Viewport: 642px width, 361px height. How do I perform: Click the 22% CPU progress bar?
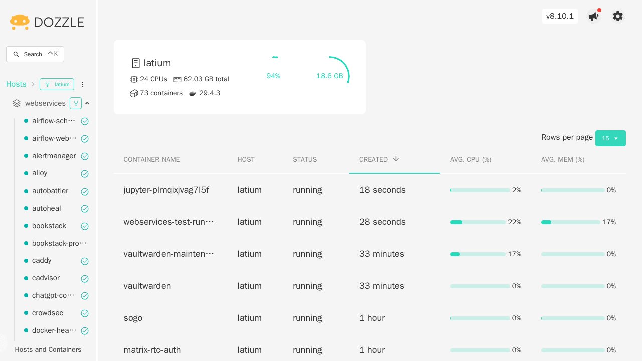[x=478, y=222]
